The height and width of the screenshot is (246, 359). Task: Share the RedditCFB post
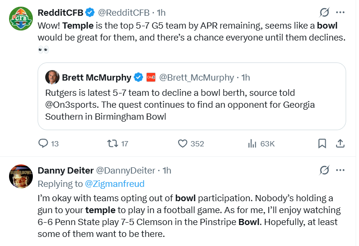coord(340,143)
